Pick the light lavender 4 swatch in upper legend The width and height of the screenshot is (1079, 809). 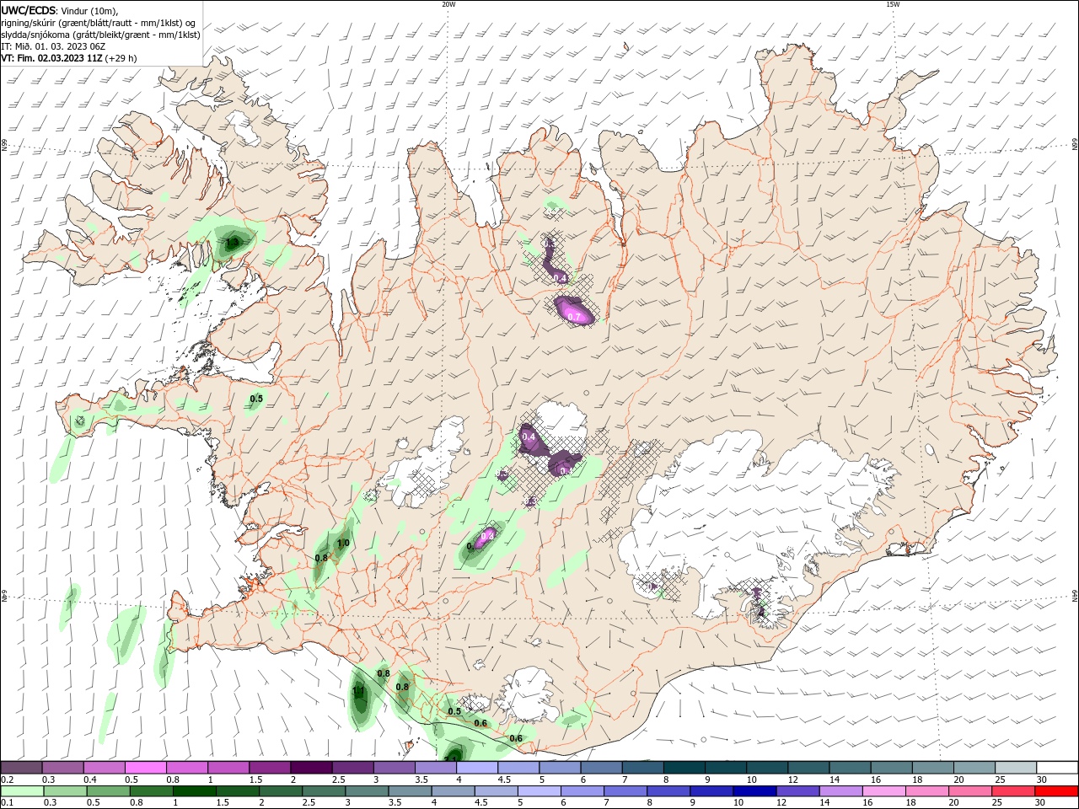[478, 768]
